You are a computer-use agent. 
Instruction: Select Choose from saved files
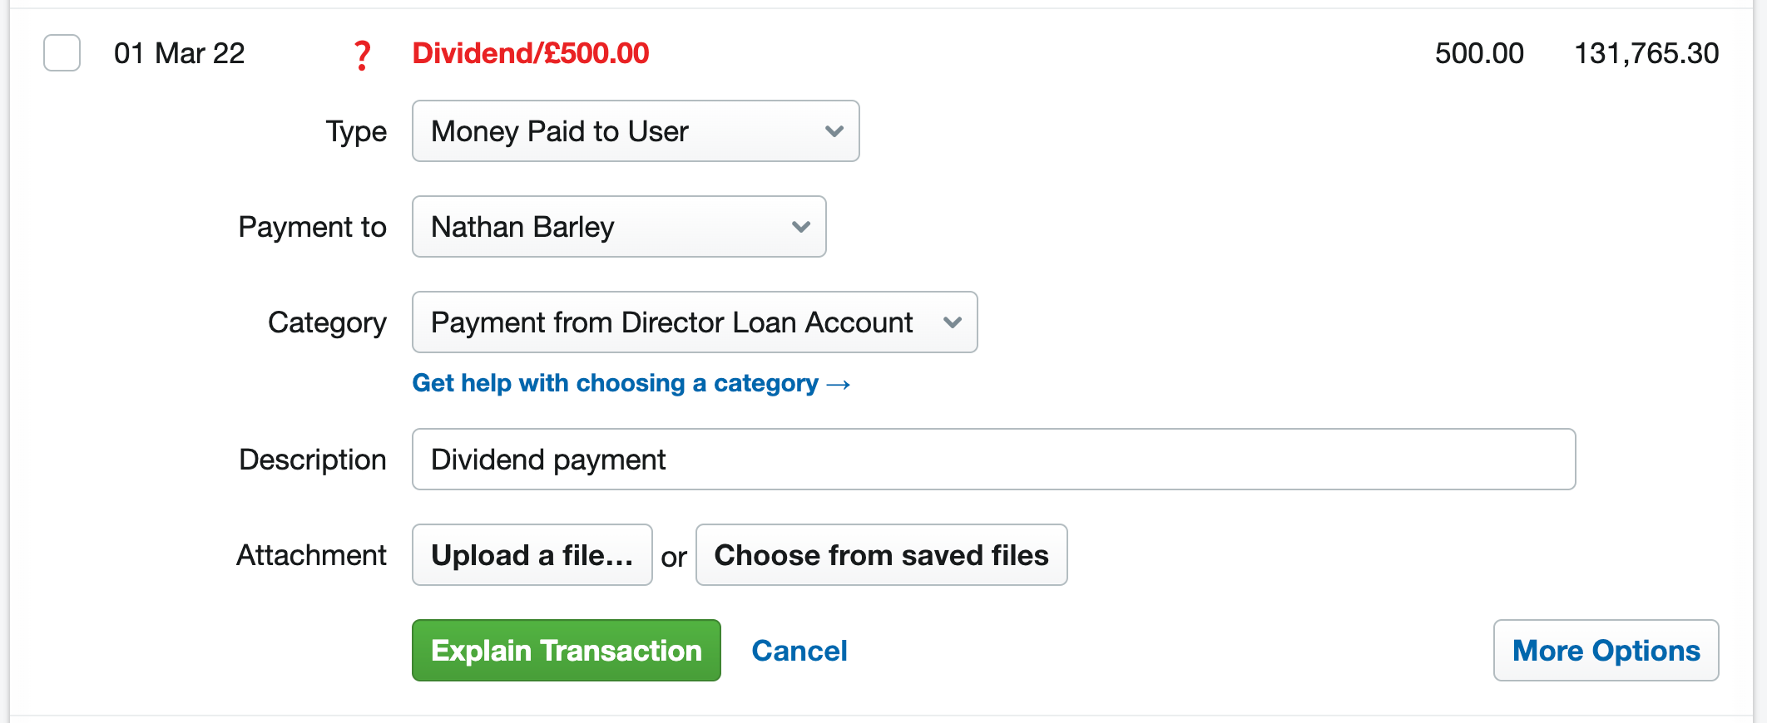[x=882, y=554]
